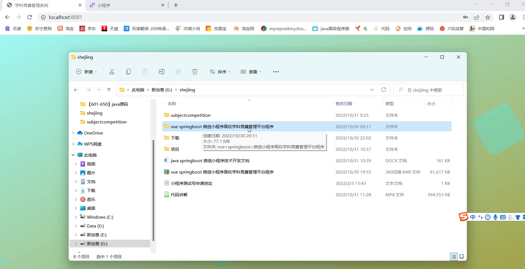The image size is (525, 269).
Task: Open the 天猫 bookmark
Action: pyautogui.click(x=110, y=29)
